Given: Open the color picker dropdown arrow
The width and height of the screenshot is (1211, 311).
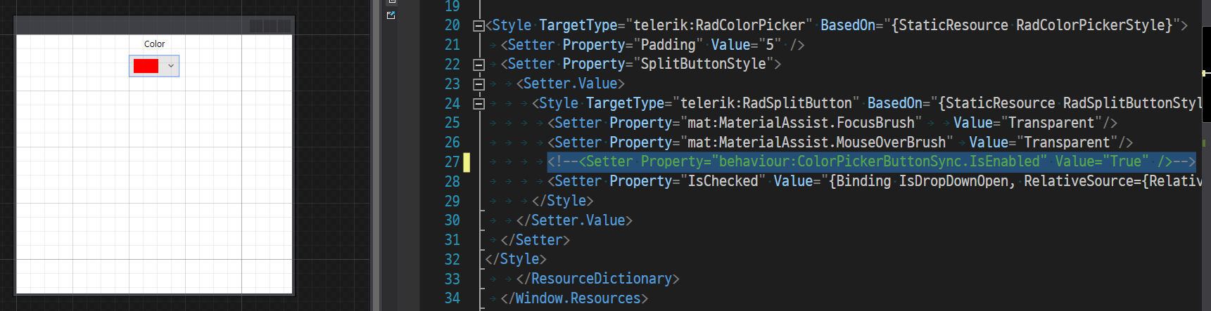Looking at the screenshot, I should coord(171,66).
